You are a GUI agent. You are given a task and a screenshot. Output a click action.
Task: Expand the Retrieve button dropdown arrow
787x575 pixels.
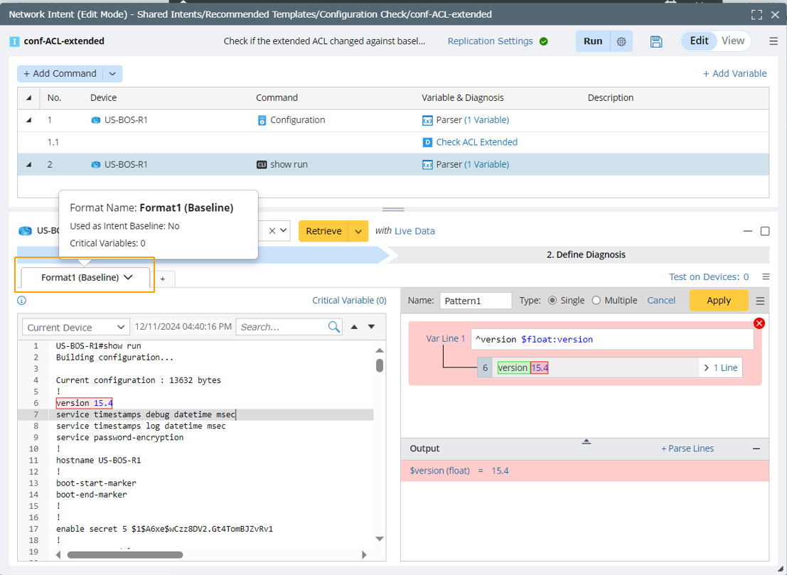pos(358,231)
